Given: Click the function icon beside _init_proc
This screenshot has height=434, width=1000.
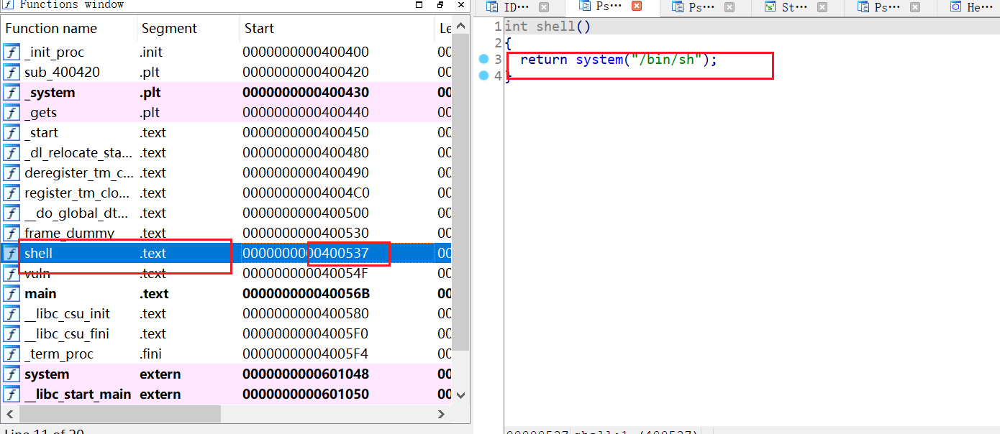Looking at the screenshot, I should (x=12, y=52).
